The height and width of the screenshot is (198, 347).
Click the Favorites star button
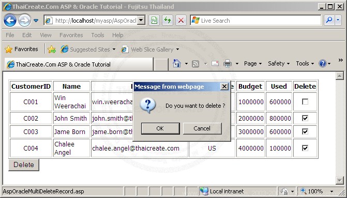click(22, 49)
